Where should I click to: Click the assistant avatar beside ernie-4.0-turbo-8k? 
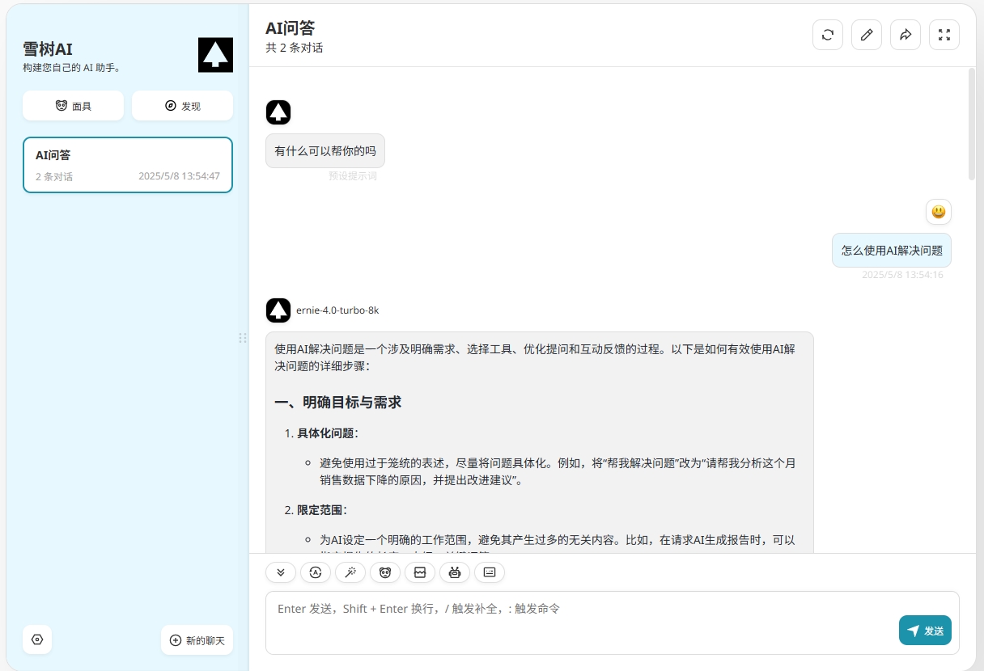click(x=278, y=310)
